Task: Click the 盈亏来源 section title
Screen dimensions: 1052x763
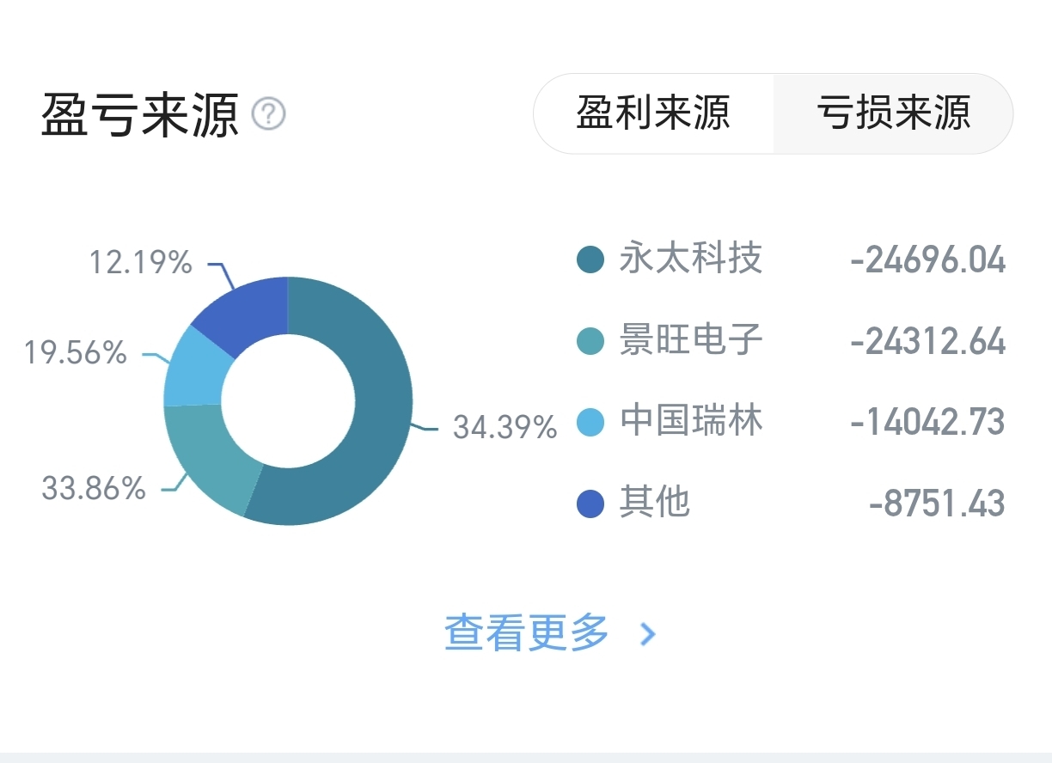Action: (x=140, y=114)
